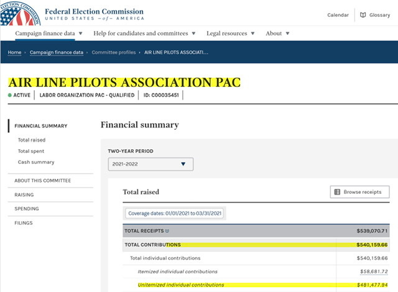Click Total individual contributions label

(165, 258)
